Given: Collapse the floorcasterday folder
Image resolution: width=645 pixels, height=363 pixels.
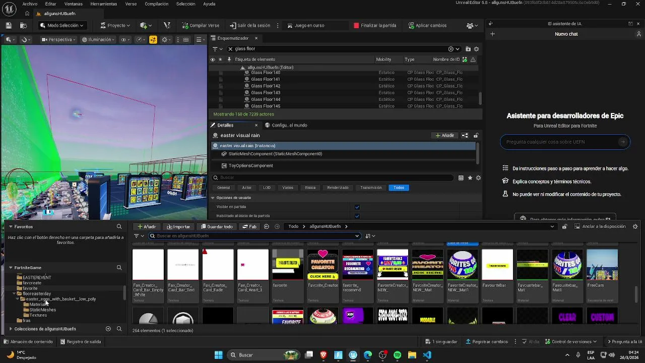Looking at the screenshot, I should pyautogui.click(x=15, y=293).
